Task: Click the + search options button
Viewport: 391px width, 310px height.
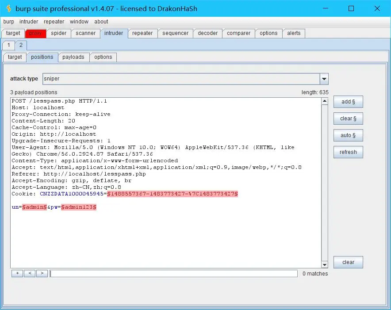Action: pos(17,273)
